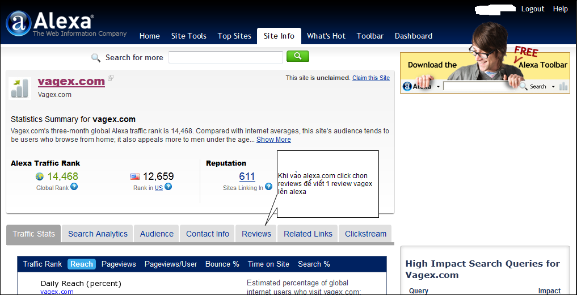Click toolbar ad Alexa dropdown arrow
The width and height of the screenshot is (577, 295).
(x=438, y=87)
